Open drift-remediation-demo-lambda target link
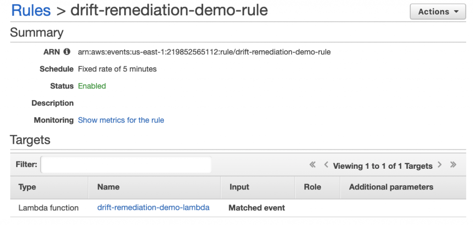 click(153, 207)
